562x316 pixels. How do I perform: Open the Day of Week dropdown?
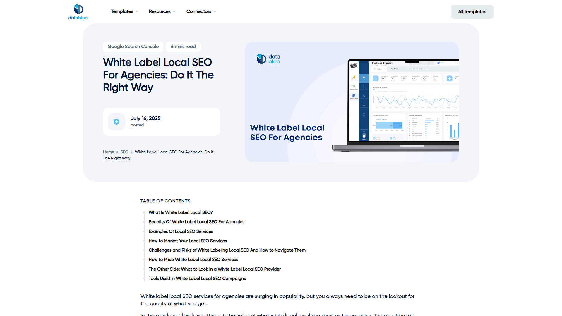(398, 69)
